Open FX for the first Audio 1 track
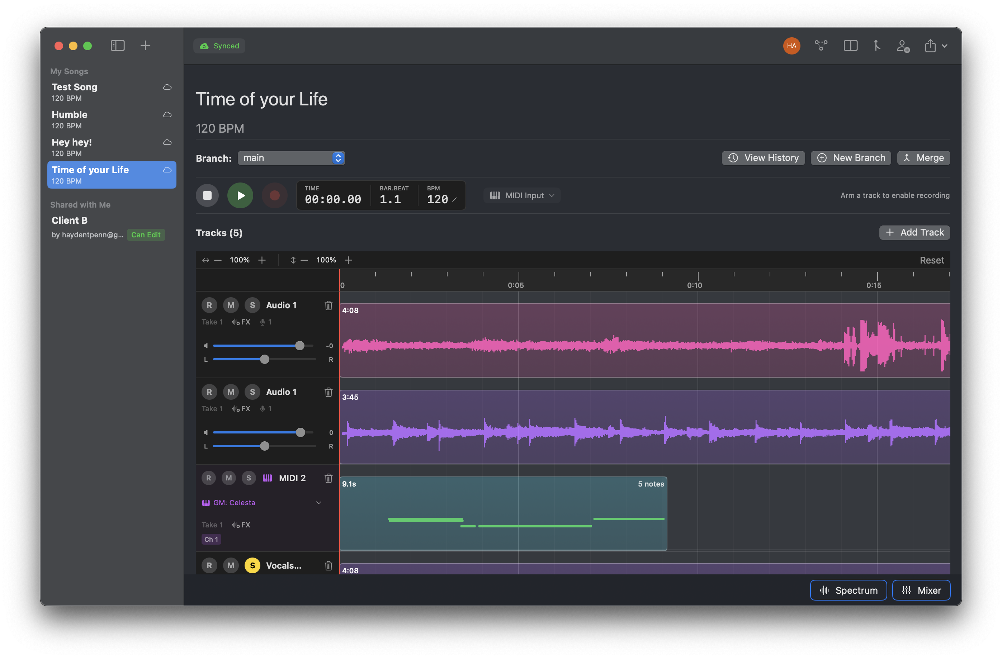This screenshot has height=659, width=1002. pos(241,322)
